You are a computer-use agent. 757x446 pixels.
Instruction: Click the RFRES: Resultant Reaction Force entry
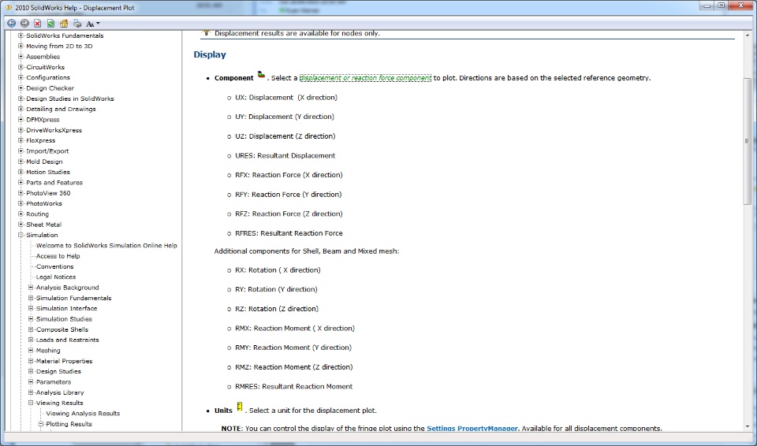point(289,233)
